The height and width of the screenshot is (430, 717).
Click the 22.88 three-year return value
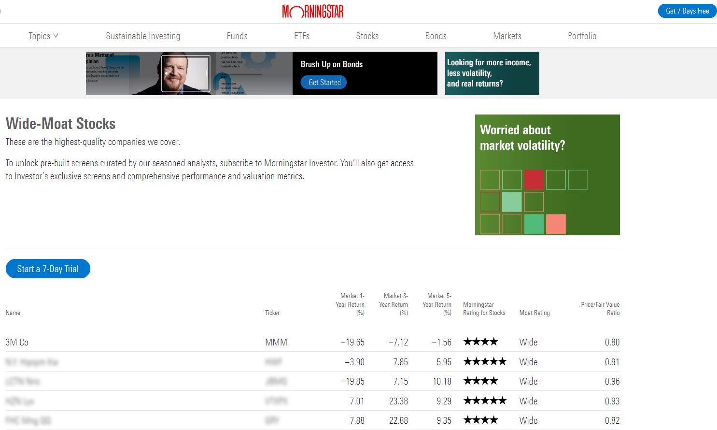click(398, 420)
